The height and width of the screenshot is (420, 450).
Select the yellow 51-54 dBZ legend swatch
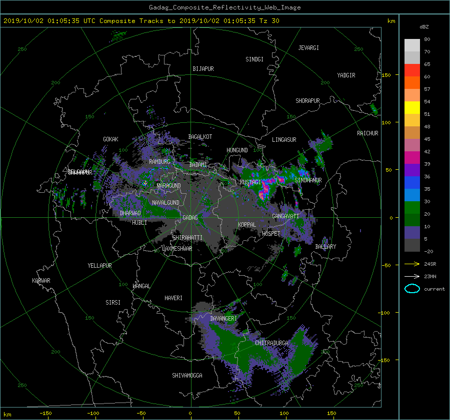pos(412,108)
